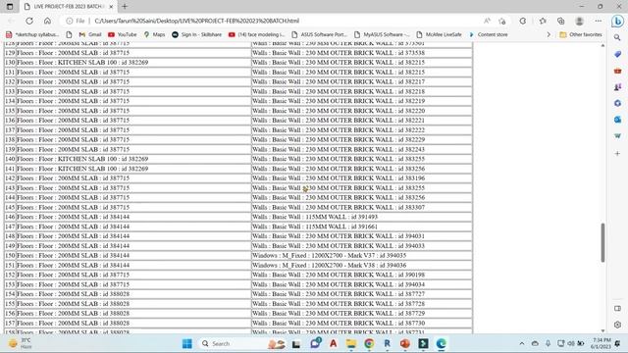Select Windows M_Fixed Mark V38 id 394036 cell

[x=362, y=265]
